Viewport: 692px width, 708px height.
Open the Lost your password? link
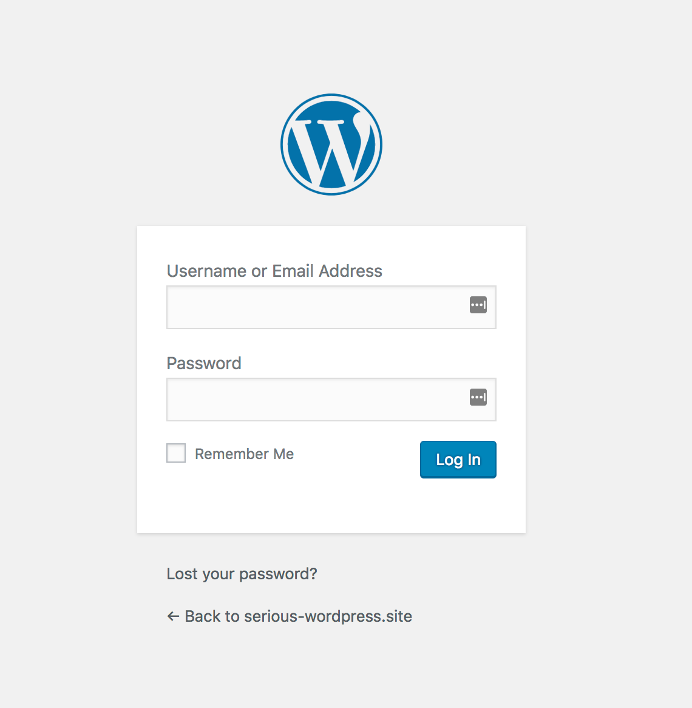click(x=242, y=574)
